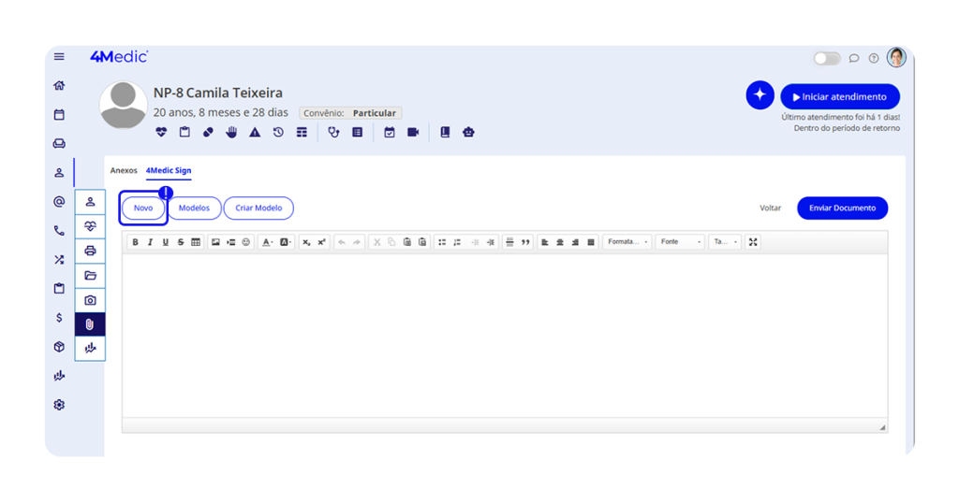Open the heartbeat submenu icon

[x=90, y=226]
